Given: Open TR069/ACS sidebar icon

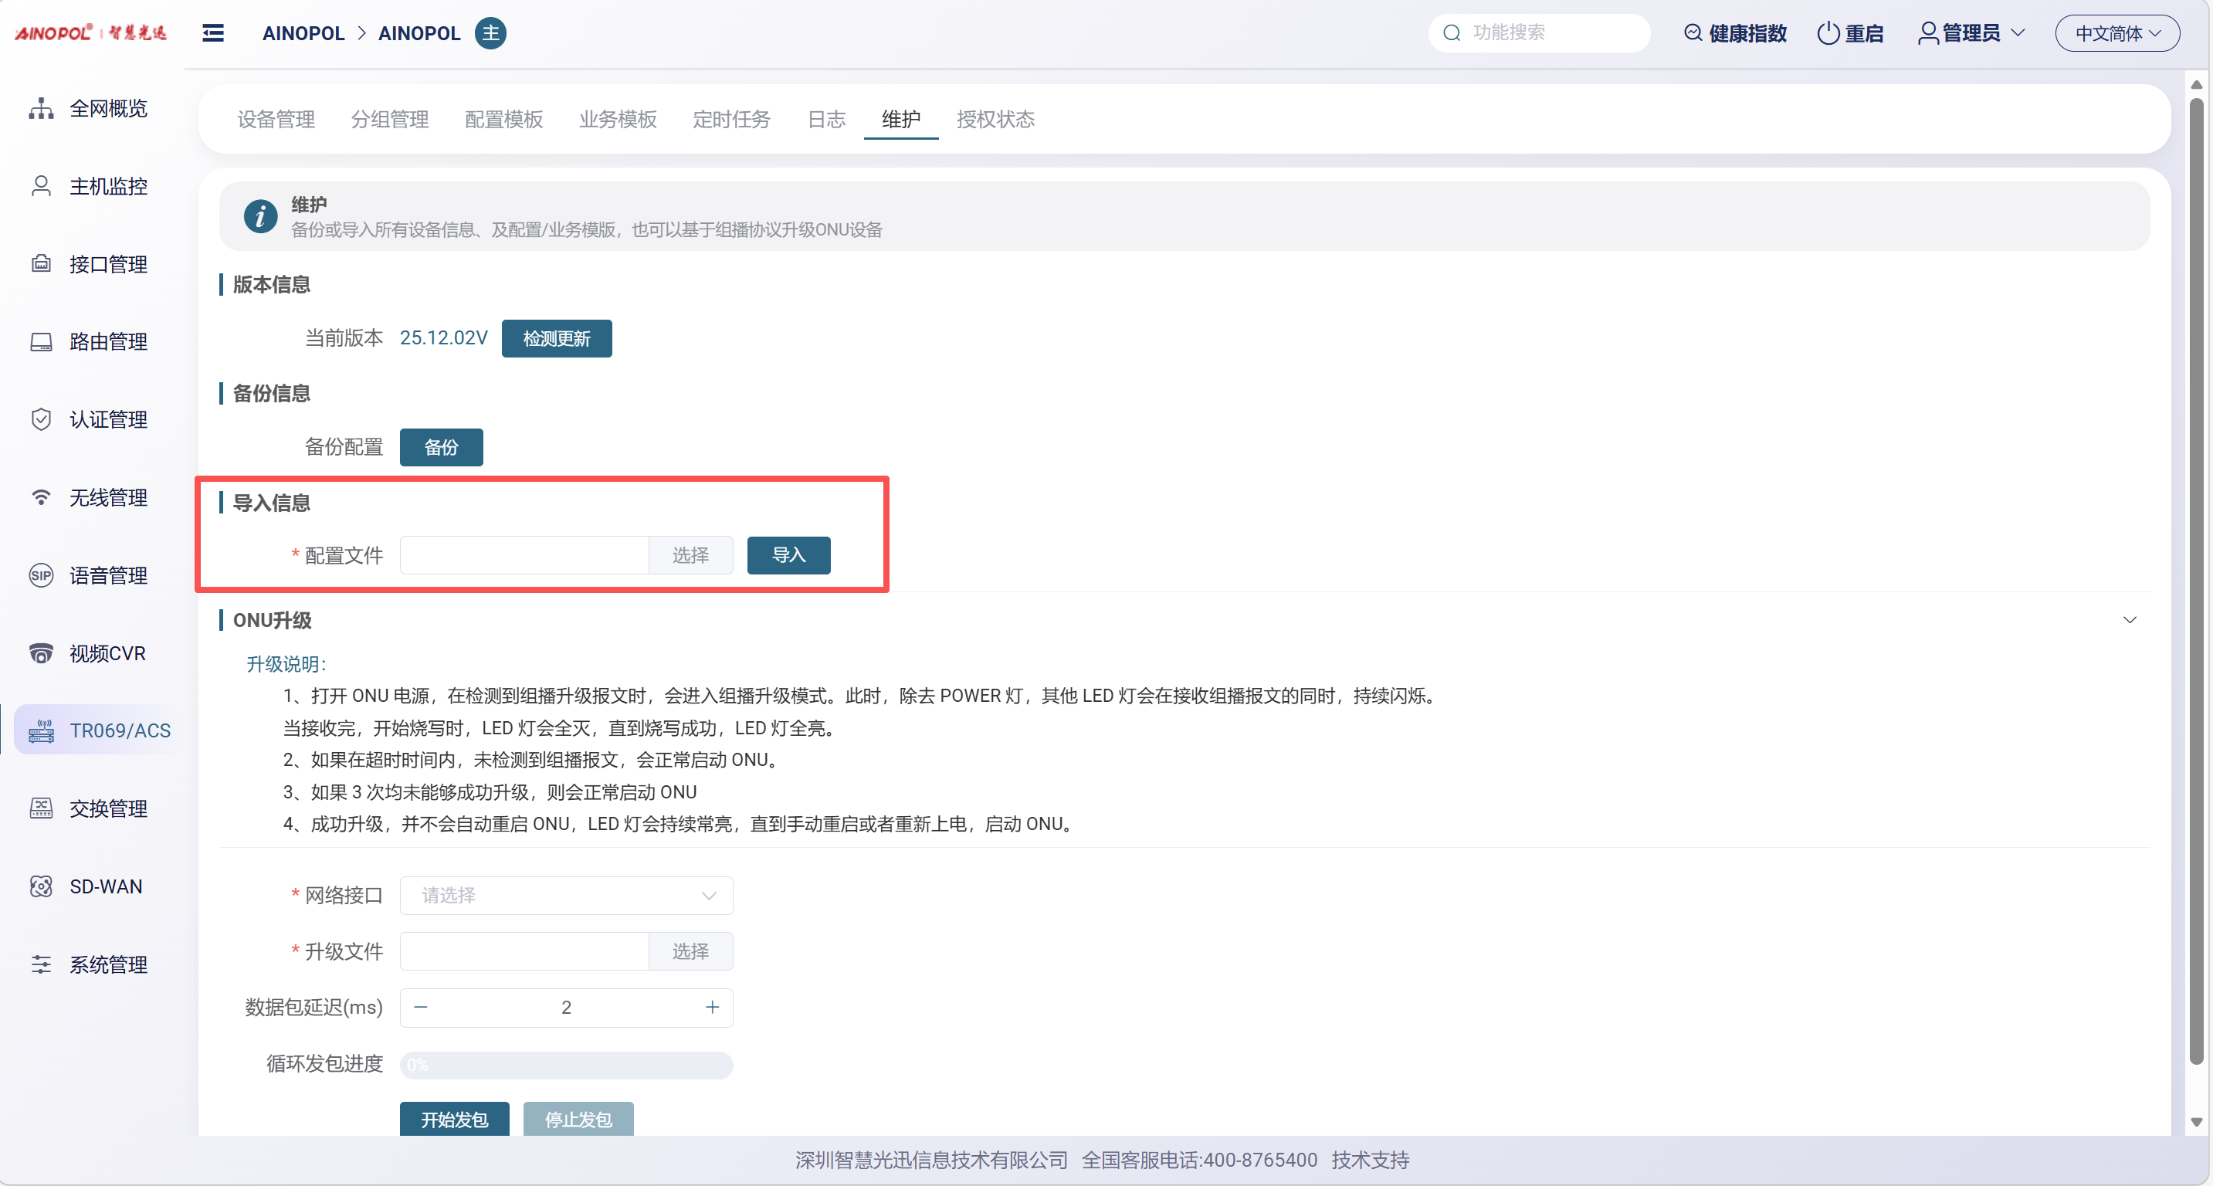Looking at the screenshot, I should [x=41, y=731].
